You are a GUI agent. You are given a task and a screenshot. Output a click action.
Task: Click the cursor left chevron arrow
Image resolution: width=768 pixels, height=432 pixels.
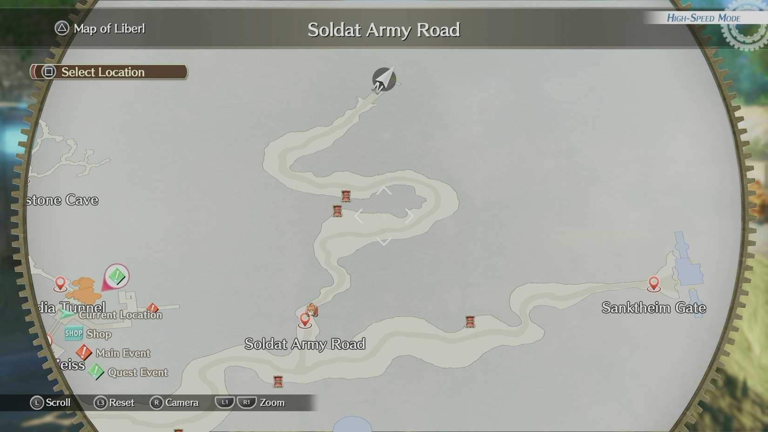(358, 216)
